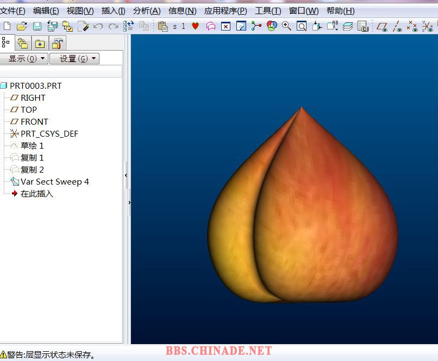
Task: Open the 文件(F) menu
Action: [x=12, y=11]
